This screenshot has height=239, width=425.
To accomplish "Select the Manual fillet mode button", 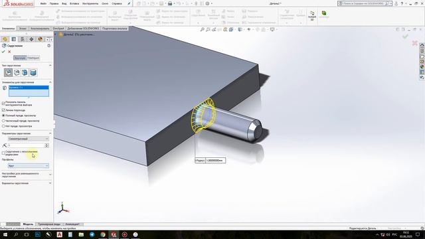I will 20,58.
